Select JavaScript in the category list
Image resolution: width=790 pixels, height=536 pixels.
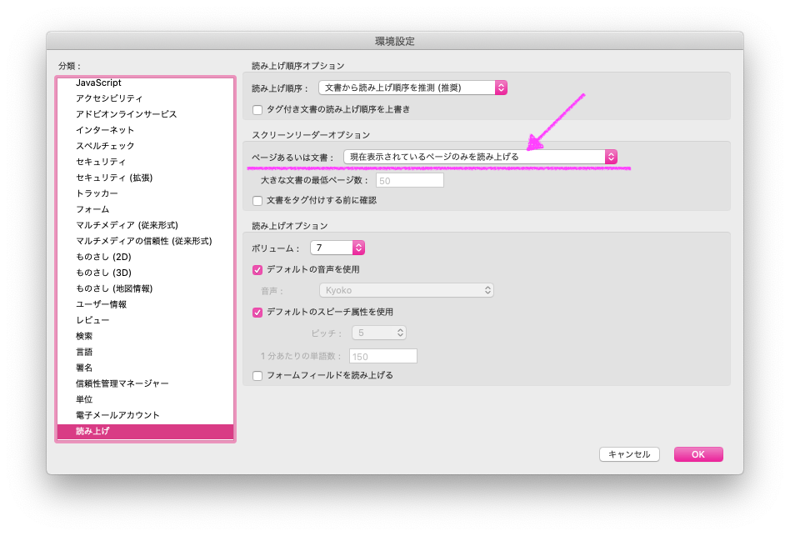[x=145, y=83]
